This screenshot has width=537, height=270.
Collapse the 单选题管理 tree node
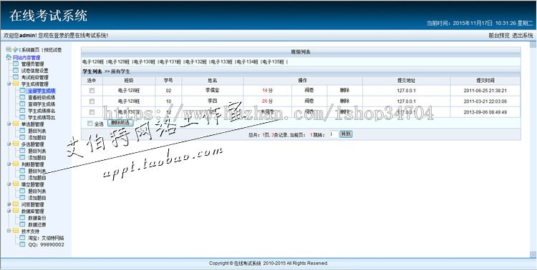pos(9,124)
